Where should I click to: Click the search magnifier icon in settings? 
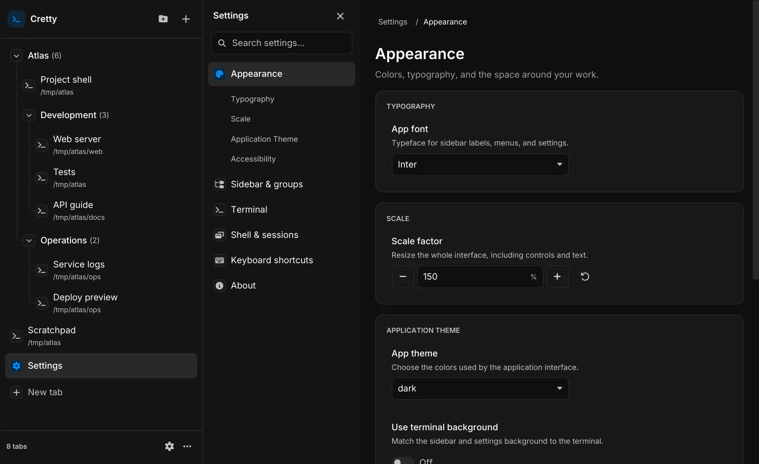coord(222,43)
